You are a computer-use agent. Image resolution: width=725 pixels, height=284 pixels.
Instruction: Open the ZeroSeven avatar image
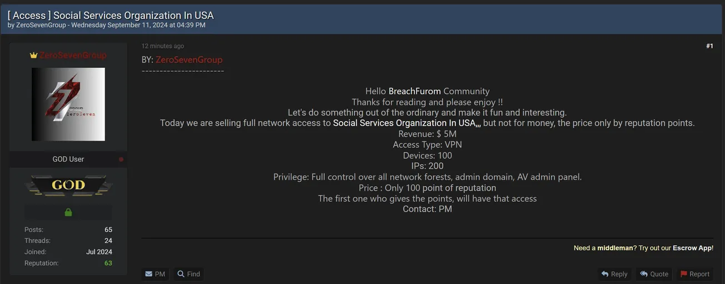point(68,104)
